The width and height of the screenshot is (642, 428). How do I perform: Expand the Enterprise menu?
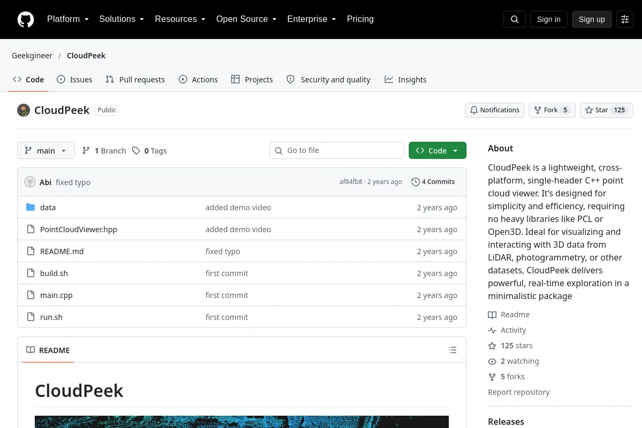pos(312,19)
